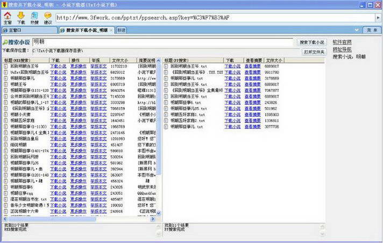383x243 pixels.
Task: Click the file icon of 明朝往事cqq row
Action: pos(6,193)
